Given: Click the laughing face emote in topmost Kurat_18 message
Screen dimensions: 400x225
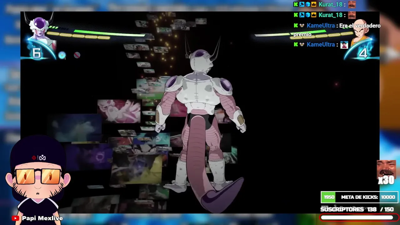Looking at the screenshot, I should click(352, 4).
